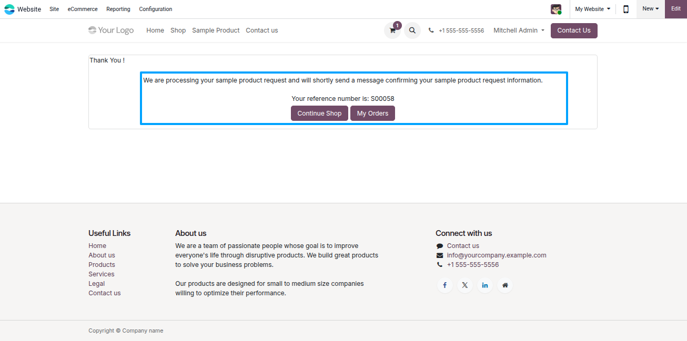Open the Reporting menu

118,9
